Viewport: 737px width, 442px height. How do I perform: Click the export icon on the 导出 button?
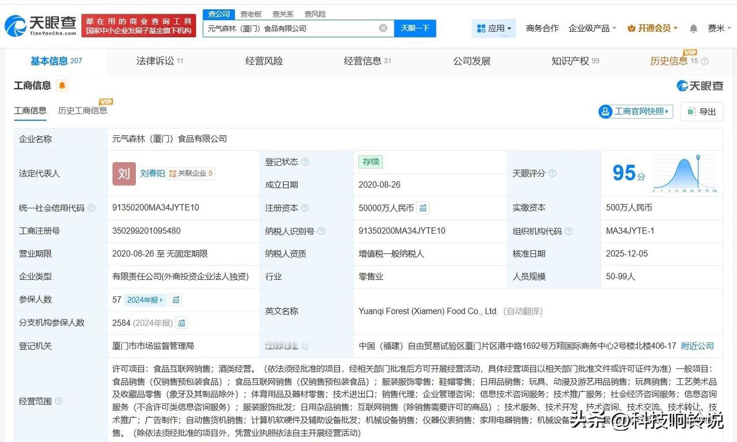[692, 112]
